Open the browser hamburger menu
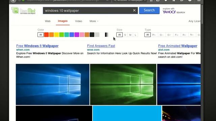The image size is (216, 121). click(199, 1)
